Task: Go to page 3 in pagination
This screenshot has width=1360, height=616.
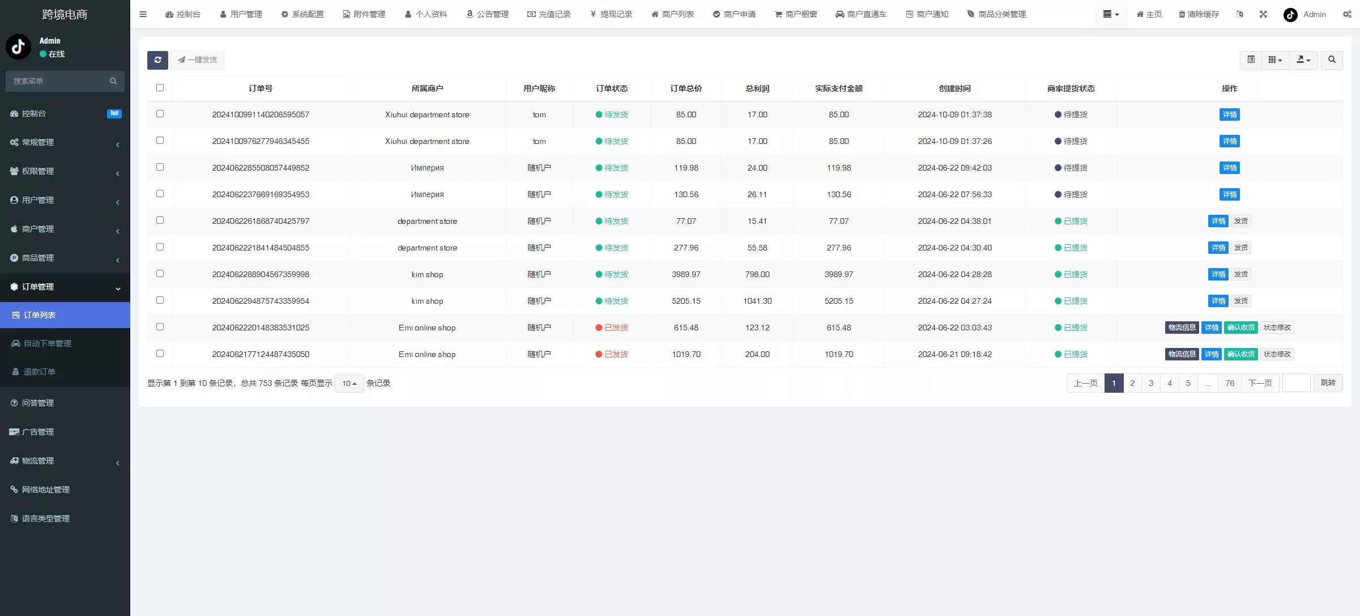Action: pyautogui.click(x=1151, y=383)
